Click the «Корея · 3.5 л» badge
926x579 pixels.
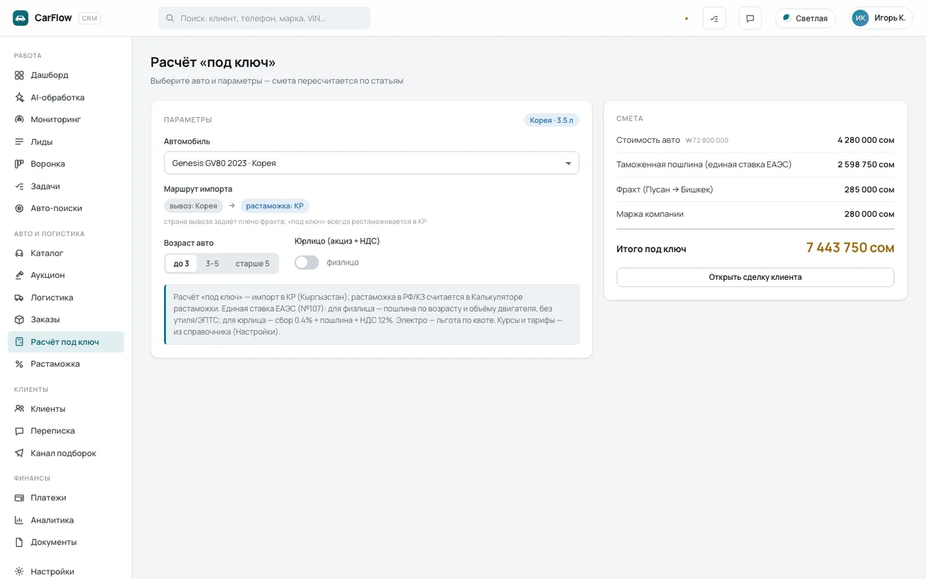pos(552,120)
